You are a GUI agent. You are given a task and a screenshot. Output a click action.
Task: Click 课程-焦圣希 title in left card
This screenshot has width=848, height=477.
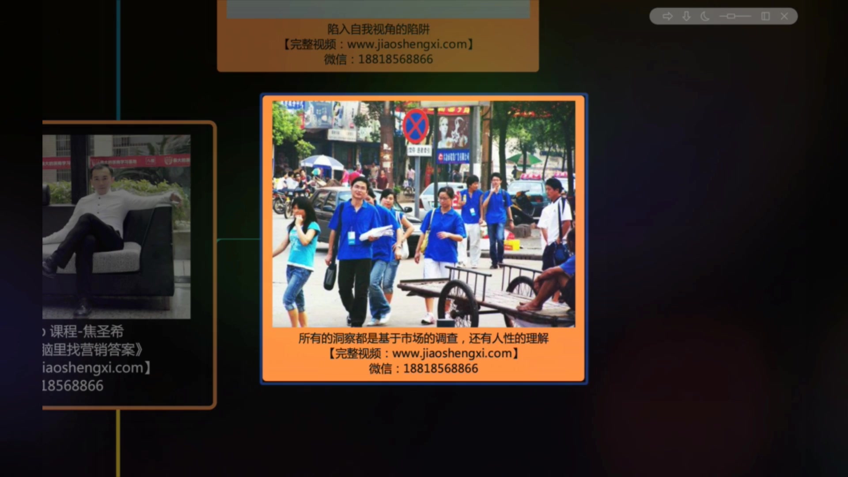(x=86, y=331)
